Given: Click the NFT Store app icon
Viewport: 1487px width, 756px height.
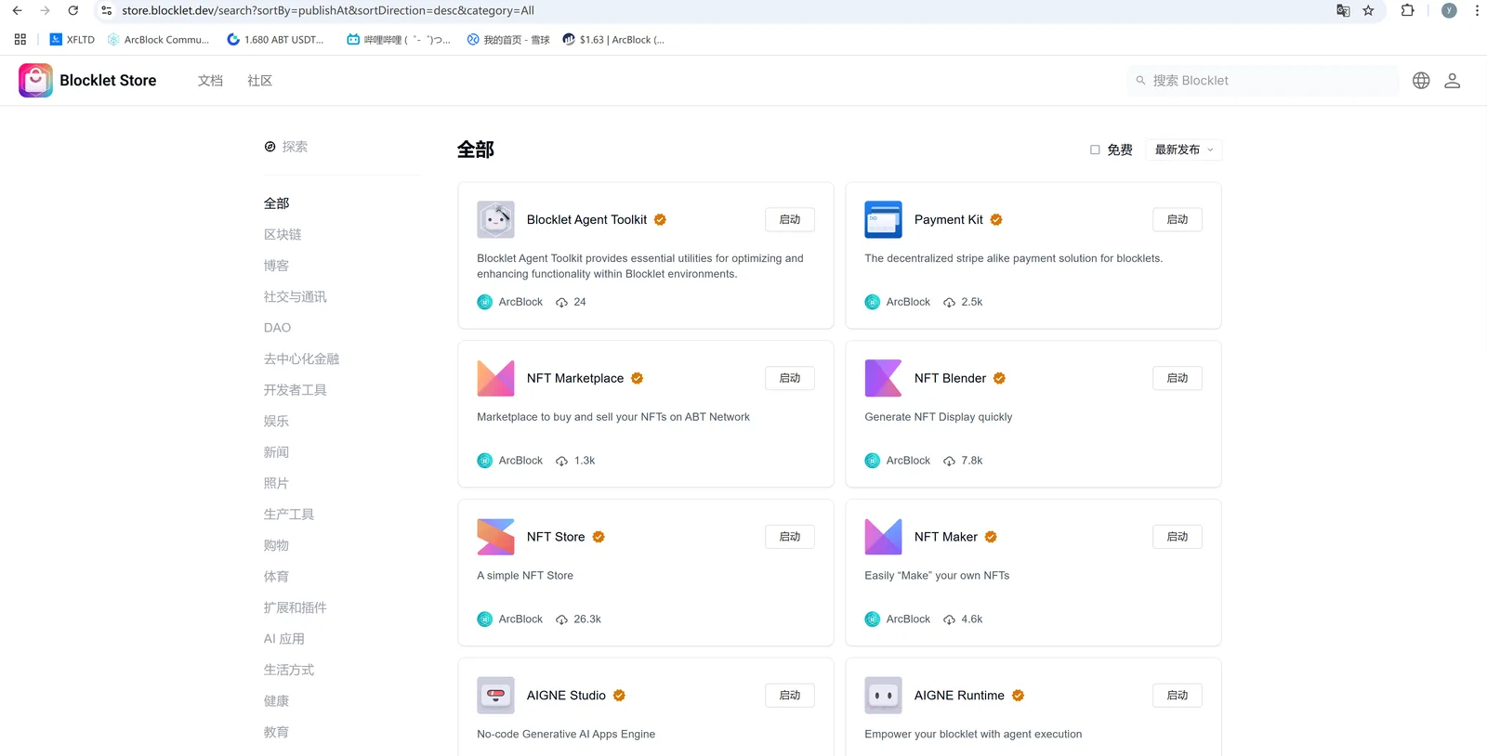Looking at the screenshot, I should coord(495,537).
